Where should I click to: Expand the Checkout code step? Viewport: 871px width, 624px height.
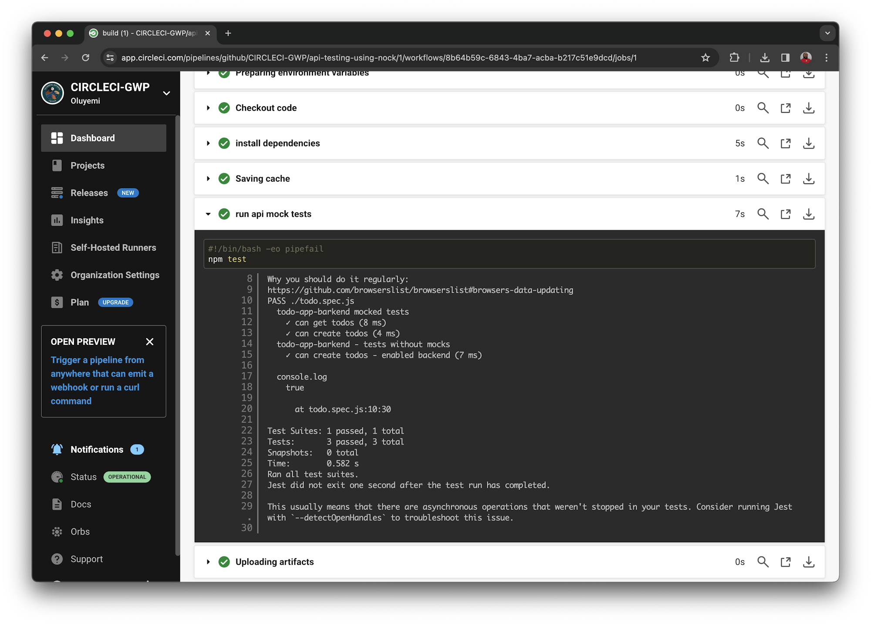[x=208, y=108]
